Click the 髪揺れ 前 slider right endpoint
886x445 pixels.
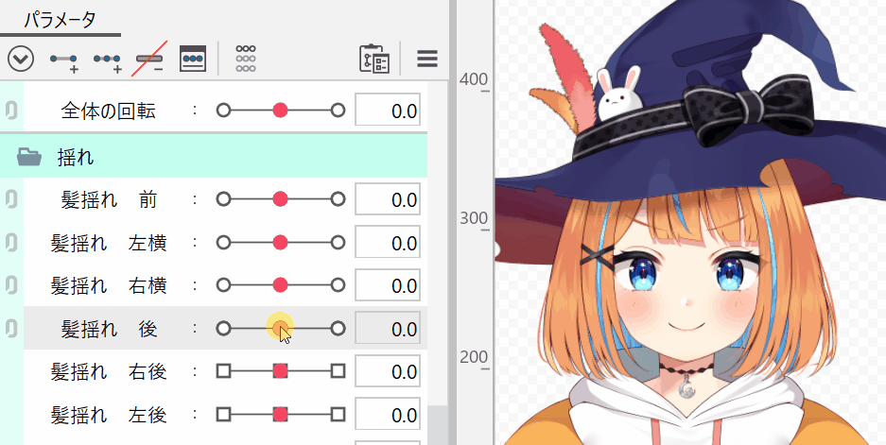click(338, 199)
